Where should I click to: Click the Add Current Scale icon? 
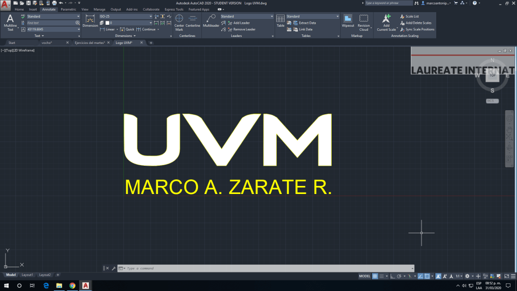click(x=386, y=23)
